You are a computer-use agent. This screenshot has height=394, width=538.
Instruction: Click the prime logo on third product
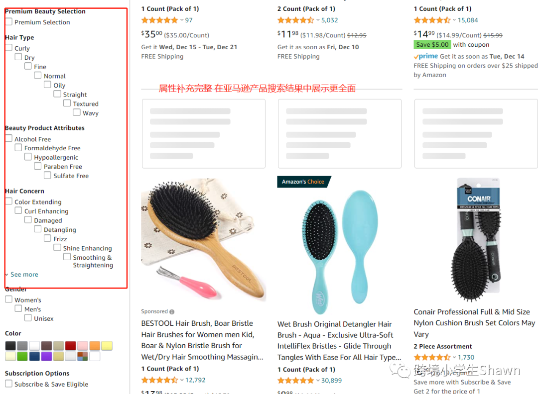click(x=426, y=57)
